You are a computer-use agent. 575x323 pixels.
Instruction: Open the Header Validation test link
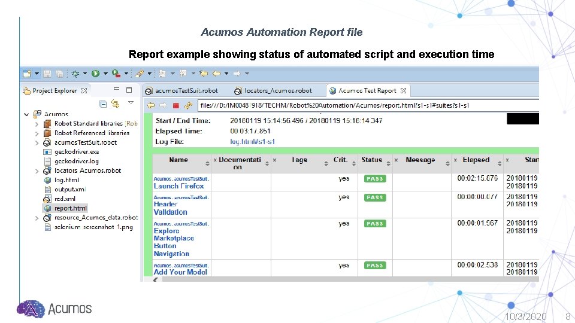click(x=171, y=208)
